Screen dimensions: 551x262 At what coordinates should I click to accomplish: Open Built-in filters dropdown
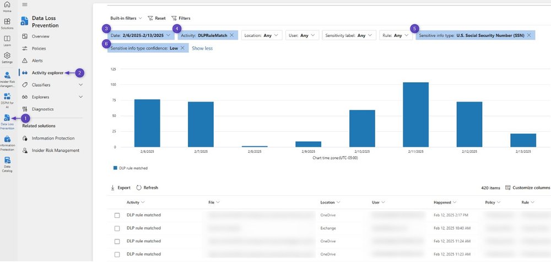tap(126, 18)
